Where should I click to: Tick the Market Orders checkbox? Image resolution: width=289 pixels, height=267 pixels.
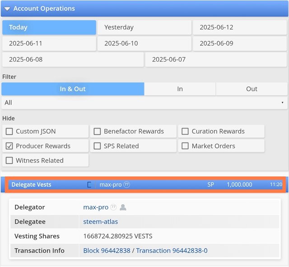coord(185,146)
